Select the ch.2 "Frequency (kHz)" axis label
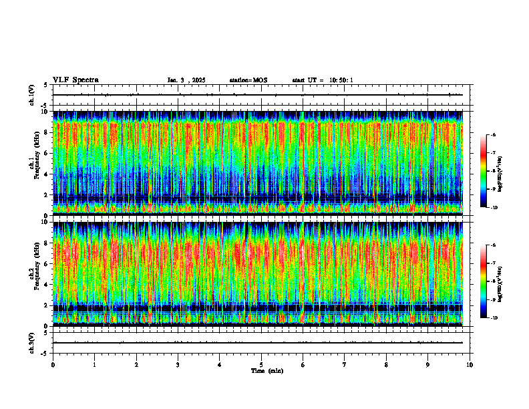Screen dimensions: 529x409 point(37,266)
